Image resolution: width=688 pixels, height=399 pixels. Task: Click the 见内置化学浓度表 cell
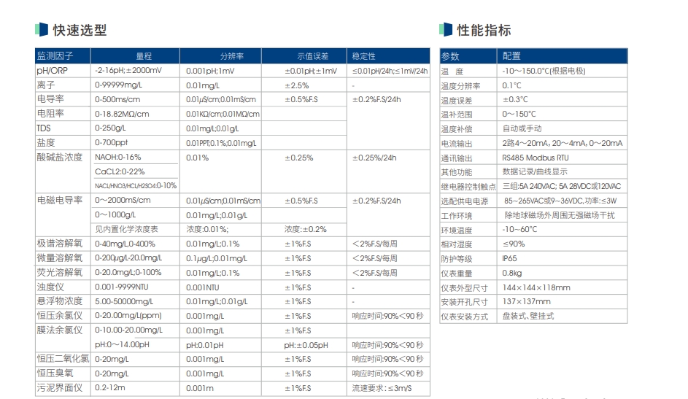point(126,229)
